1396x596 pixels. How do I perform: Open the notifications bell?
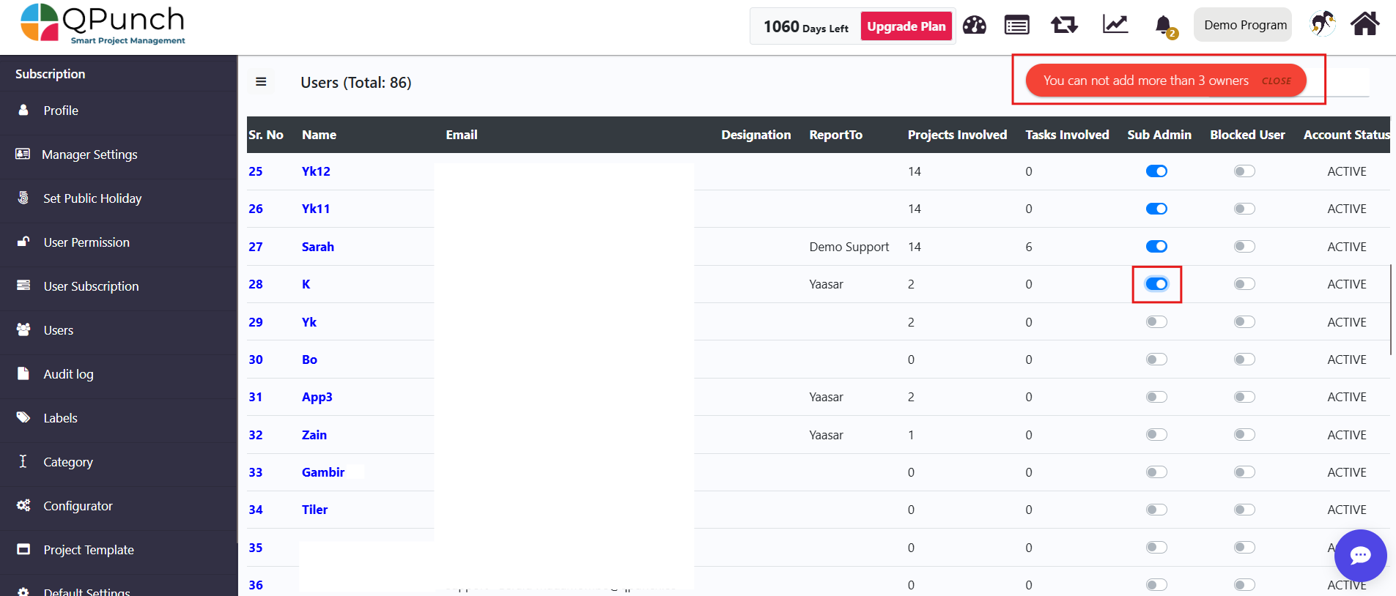point(1163,26)
